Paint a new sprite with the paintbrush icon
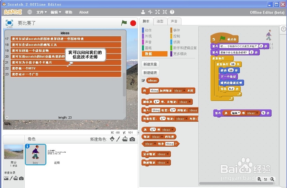 (x=118, y=139)
